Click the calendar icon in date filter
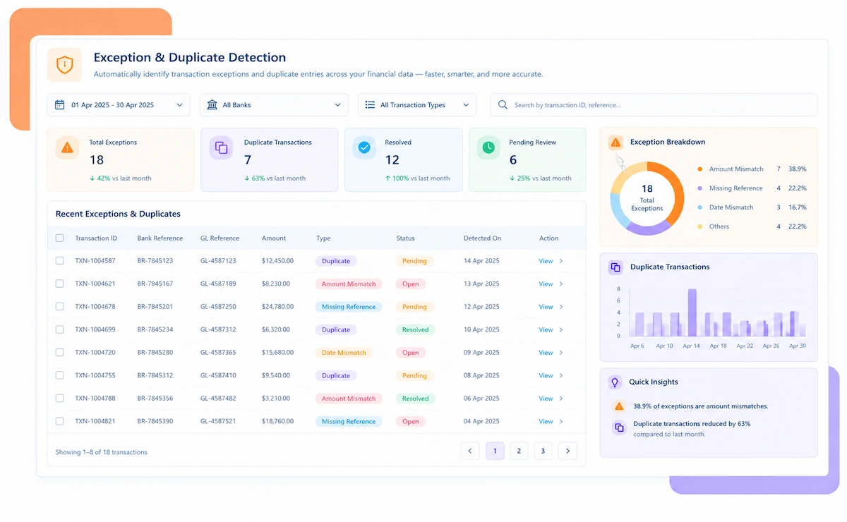 (x=61, y=105)
